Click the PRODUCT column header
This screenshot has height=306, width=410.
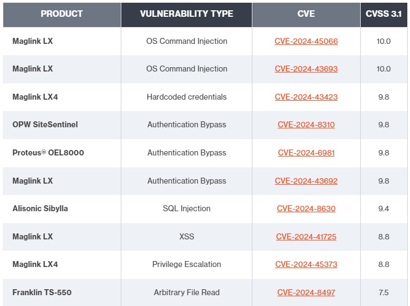point(62,14)
